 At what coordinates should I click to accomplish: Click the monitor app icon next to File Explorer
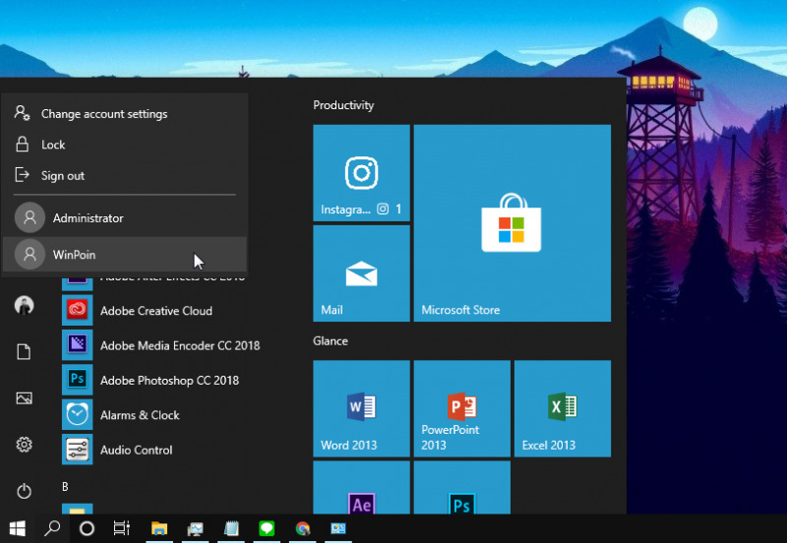pos(195,529)
